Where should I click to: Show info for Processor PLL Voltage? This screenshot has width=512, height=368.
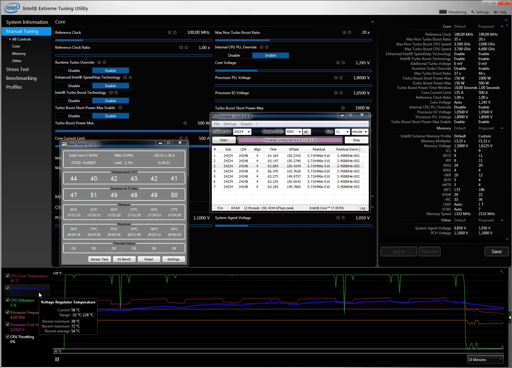pyautogui.click(x=336, y=78)
